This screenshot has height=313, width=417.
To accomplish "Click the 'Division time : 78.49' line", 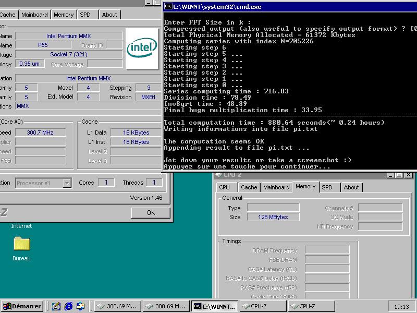I will (x=207, y=98).
